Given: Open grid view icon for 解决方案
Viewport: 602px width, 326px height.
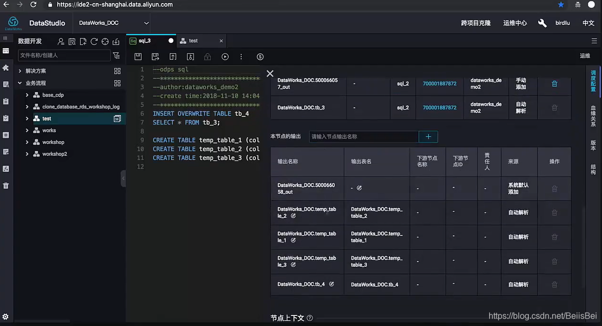Looking at the screenshot, I should point(117,71).
